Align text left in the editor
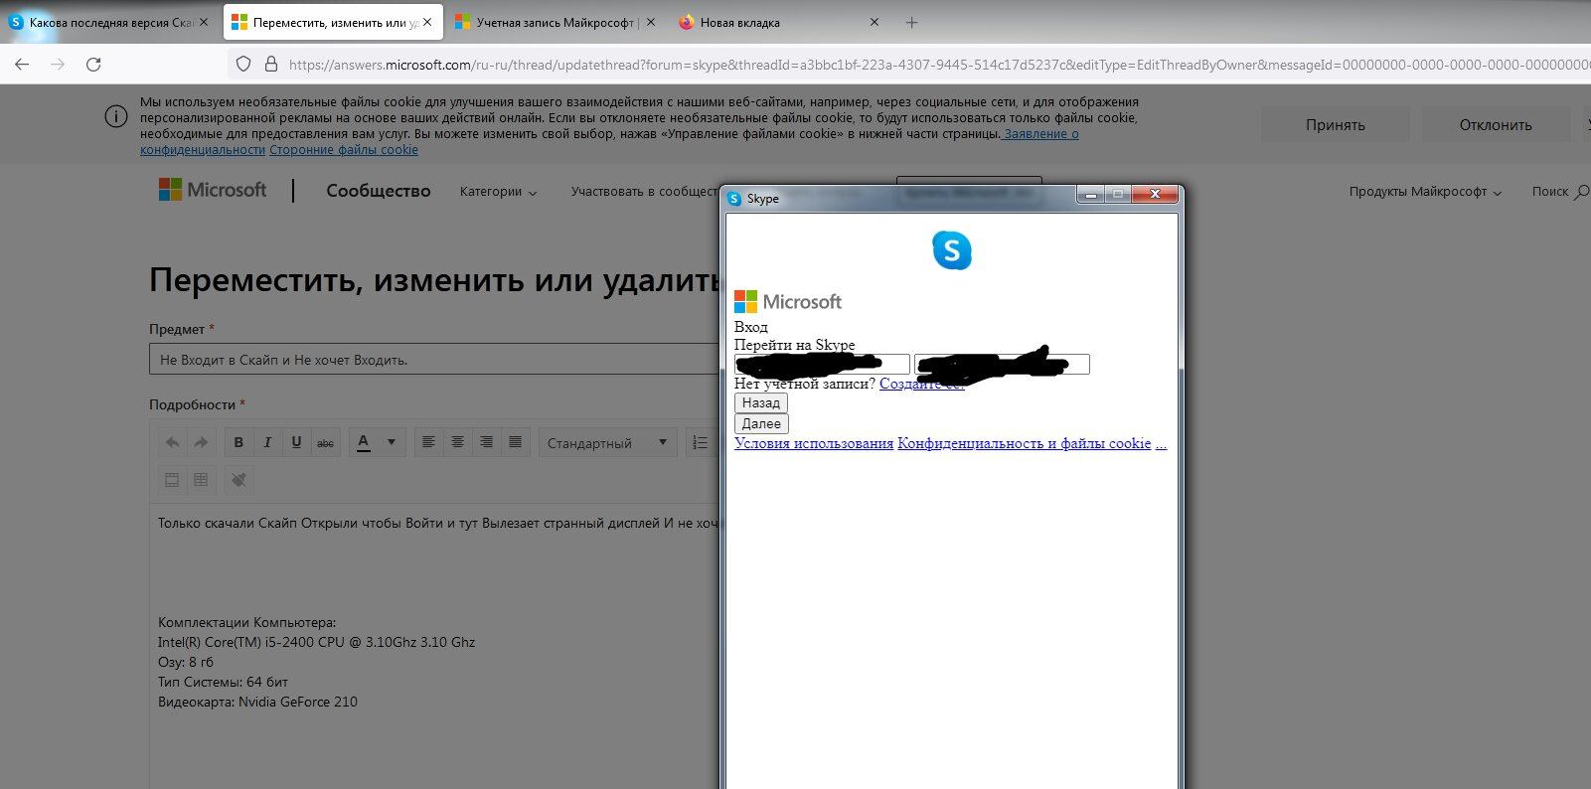The image size is (1591, 789). pos(428,442)
